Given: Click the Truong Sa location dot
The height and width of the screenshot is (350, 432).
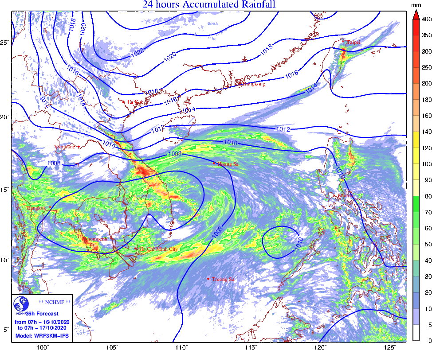Looking at the screenshot, I should (x=208, y=279).
